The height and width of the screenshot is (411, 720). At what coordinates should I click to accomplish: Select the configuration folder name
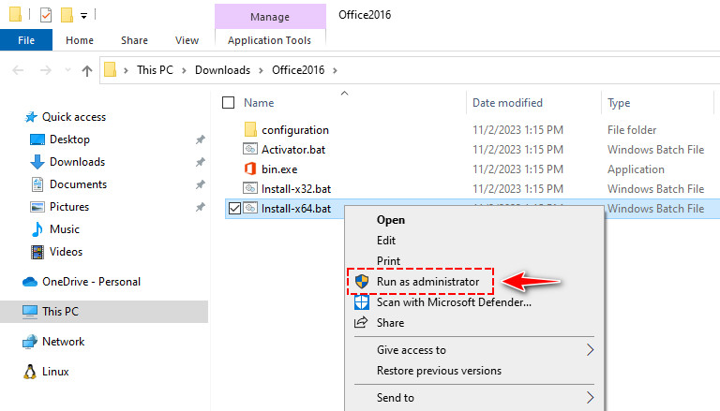pyautogui.click(x=295, y=130)
